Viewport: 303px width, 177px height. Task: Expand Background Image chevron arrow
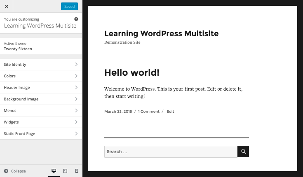(76, 99)
